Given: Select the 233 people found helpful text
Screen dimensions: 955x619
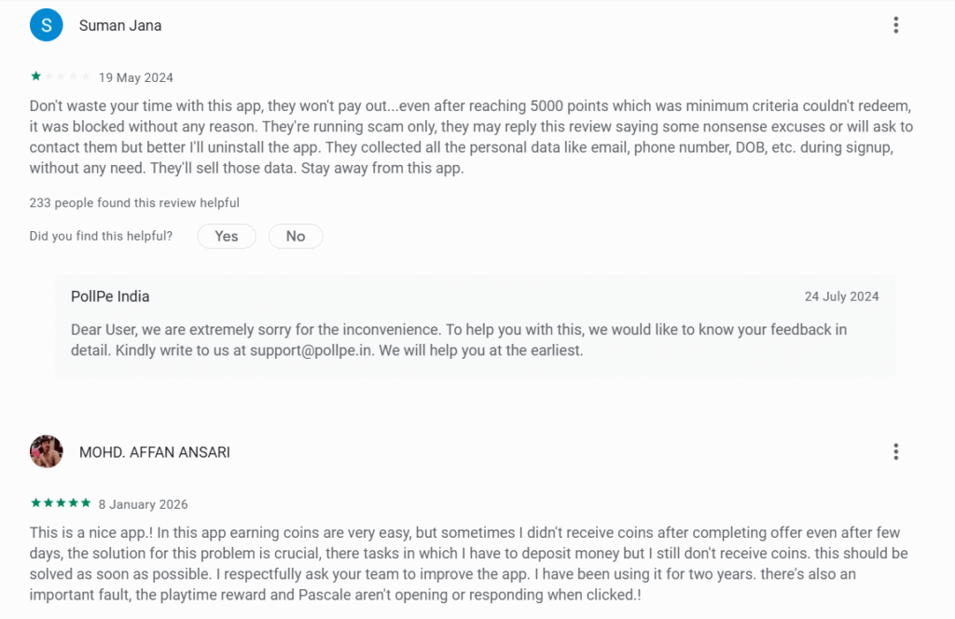Looking at the screenshot, I should 133,202.
